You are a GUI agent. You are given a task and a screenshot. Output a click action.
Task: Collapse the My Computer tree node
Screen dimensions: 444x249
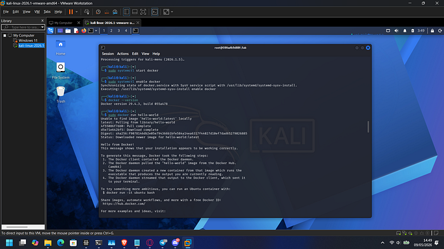5,35
